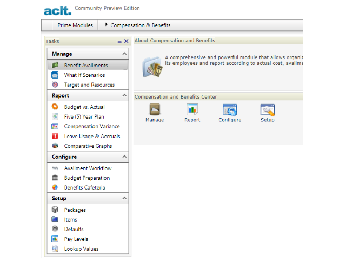Click the acit logo

click(57, 11)
